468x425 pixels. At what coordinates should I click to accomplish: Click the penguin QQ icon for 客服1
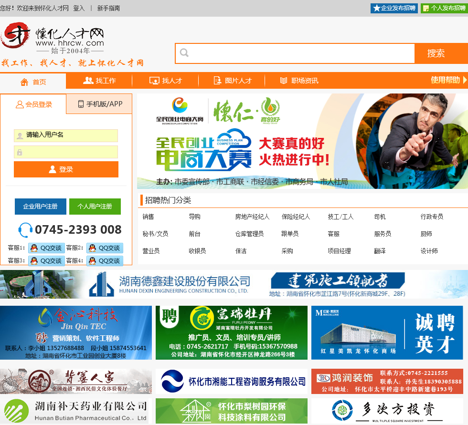point(34,248)
